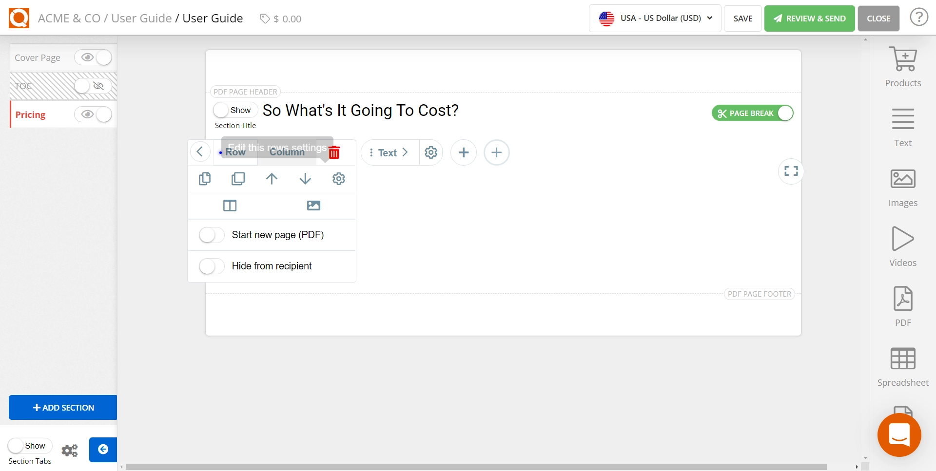The image size is (936, 471).
Task: Add an Images block from sidebar
Action: pos(902,187)
